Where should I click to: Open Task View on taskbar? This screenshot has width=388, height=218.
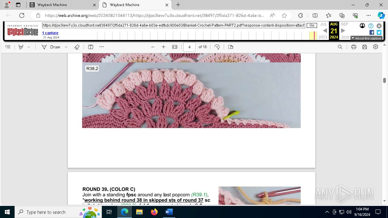point(109,212)
